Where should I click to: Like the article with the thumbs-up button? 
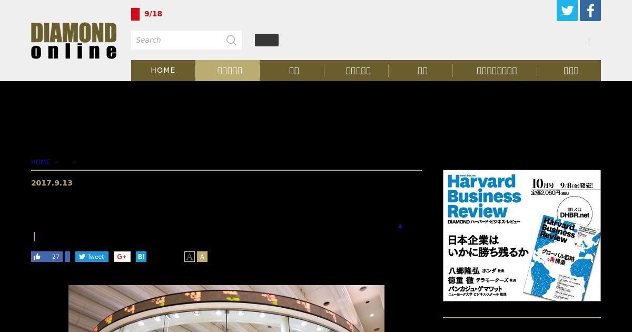pos(47,257)
